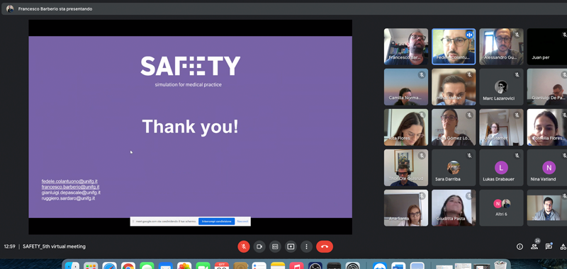The width and height of the screenshot is (567, 269).
Task: Click the present screen icon
Action: click(291, 246)
